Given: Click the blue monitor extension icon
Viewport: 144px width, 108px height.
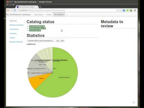Looking at the screenshot, I should (x=124, y=10).
